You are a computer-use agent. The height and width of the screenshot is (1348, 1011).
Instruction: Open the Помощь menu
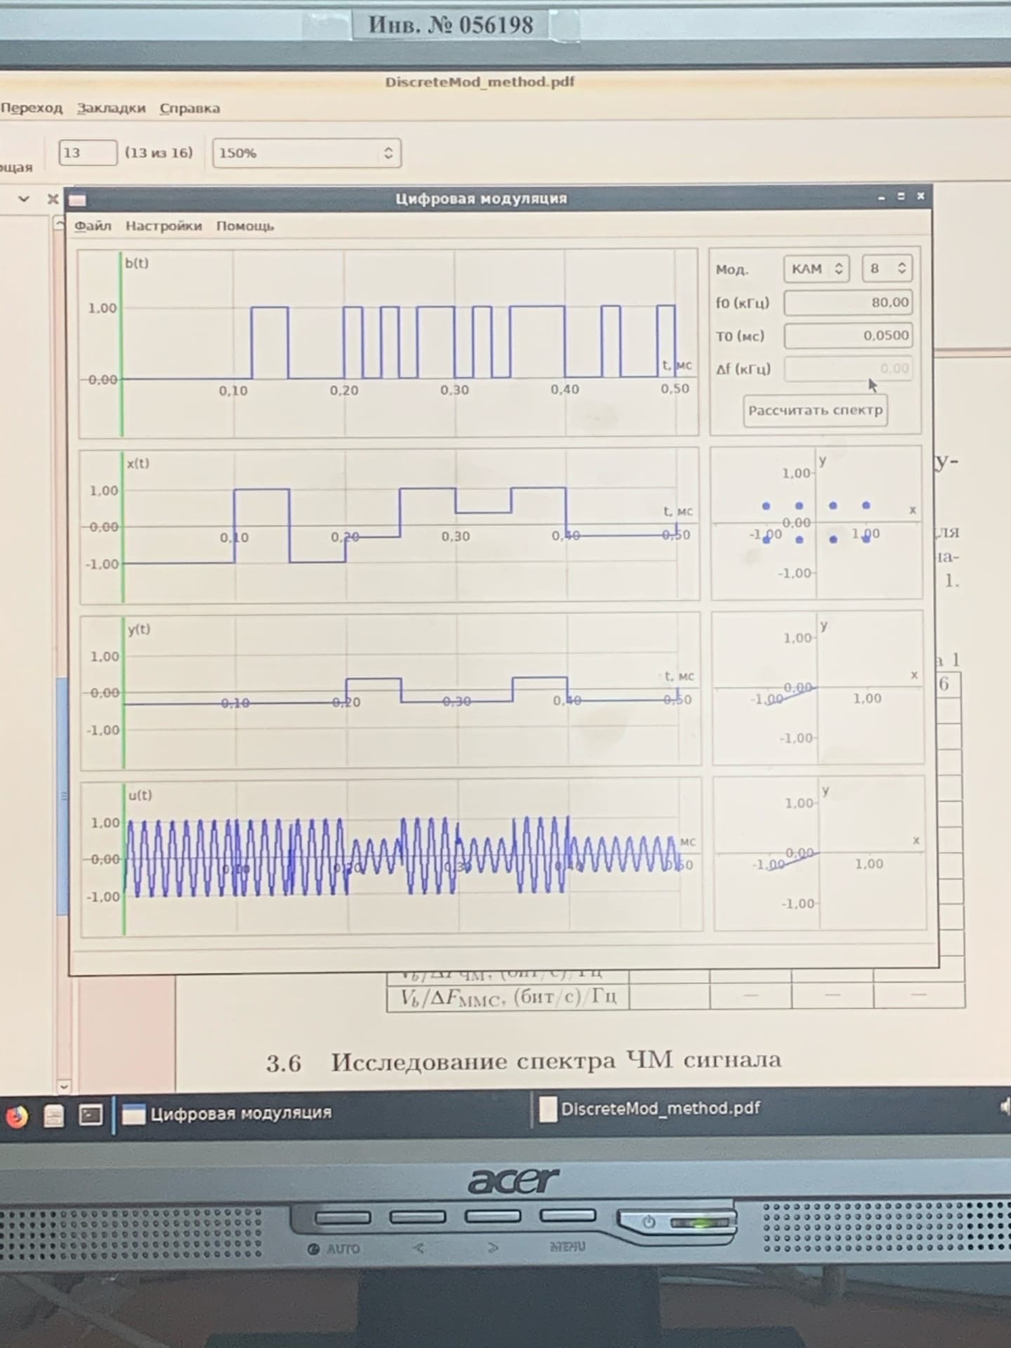pos(245,226)
